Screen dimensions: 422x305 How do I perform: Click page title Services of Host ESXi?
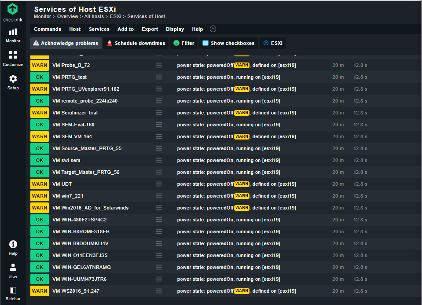point(75,9)
